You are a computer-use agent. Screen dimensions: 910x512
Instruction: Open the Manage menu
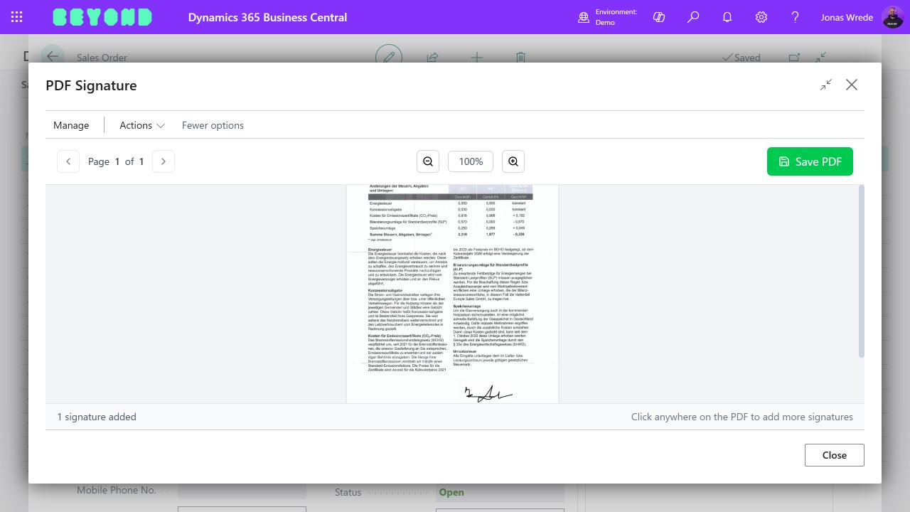pos(71,125)
